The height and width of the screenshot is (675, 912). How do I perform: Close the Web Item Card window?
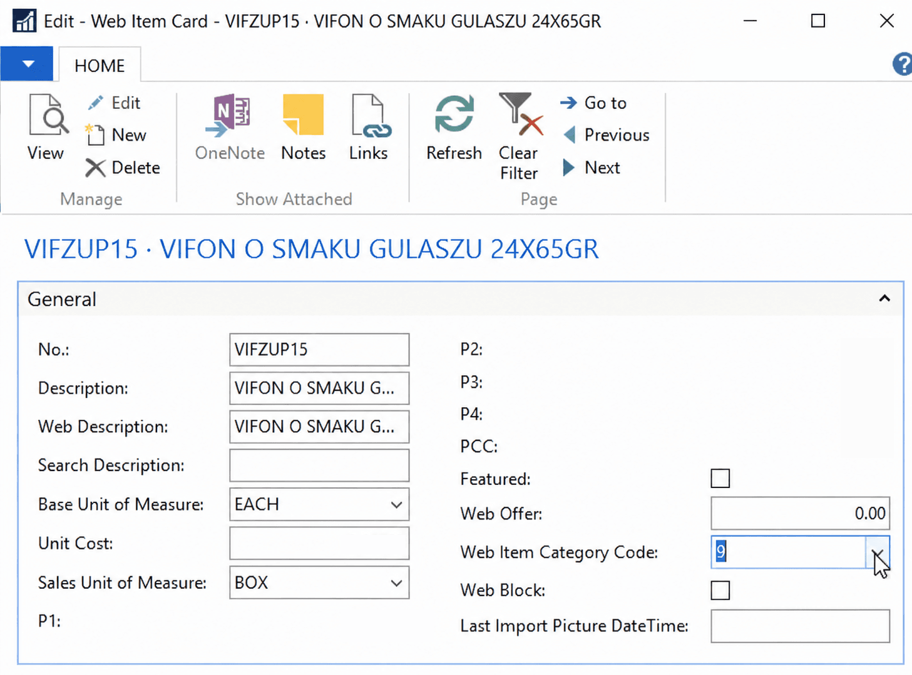(887, 21)
